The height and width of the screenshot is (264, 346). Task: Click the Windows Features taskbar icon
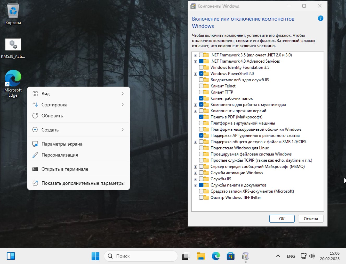tap(245, 256)
